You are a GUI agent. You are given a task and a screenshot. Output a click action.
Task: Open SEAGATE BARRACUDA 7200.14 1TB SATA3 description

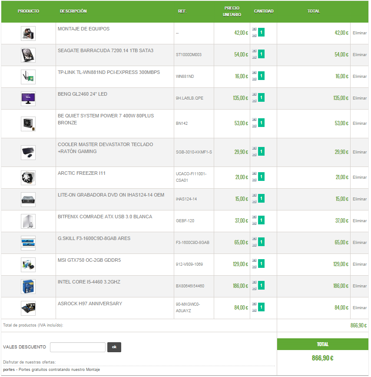coord(106,50)
